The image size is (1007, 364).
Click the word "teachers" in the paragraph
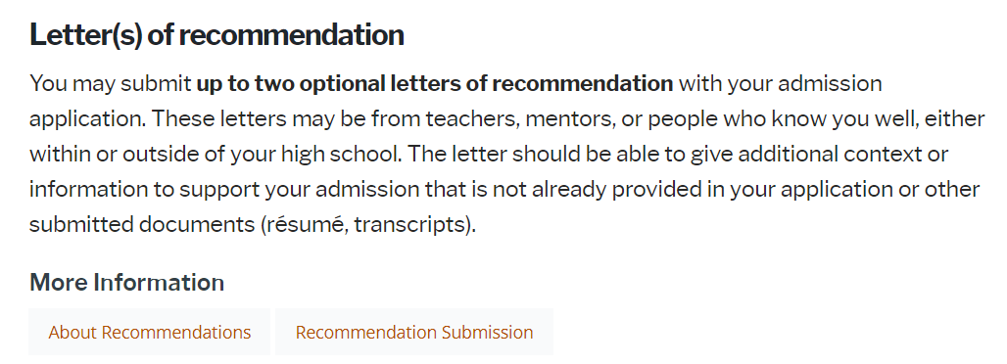tap(471, 118)
